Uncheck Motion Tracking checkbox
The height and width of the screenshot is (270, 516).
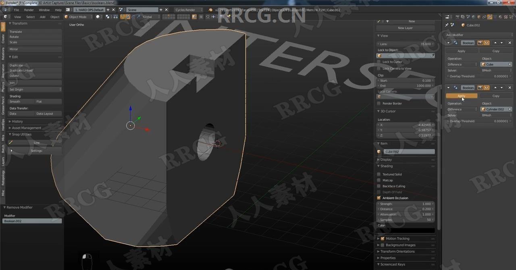pos(383,239)
